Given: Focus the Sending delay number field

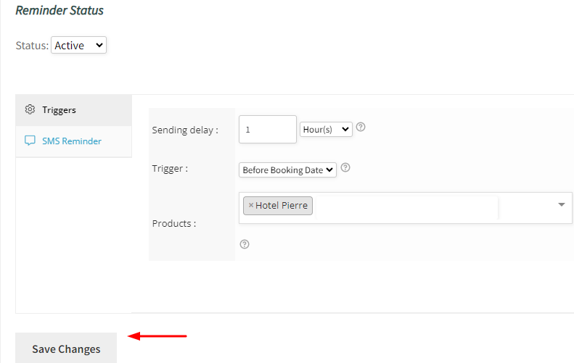Looking at the screenshot, I should click(x=268, y=130).
